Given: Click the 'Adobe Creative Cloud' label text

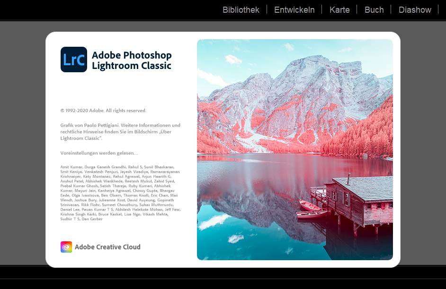Looking at the screenshot, I should [107, 247].
